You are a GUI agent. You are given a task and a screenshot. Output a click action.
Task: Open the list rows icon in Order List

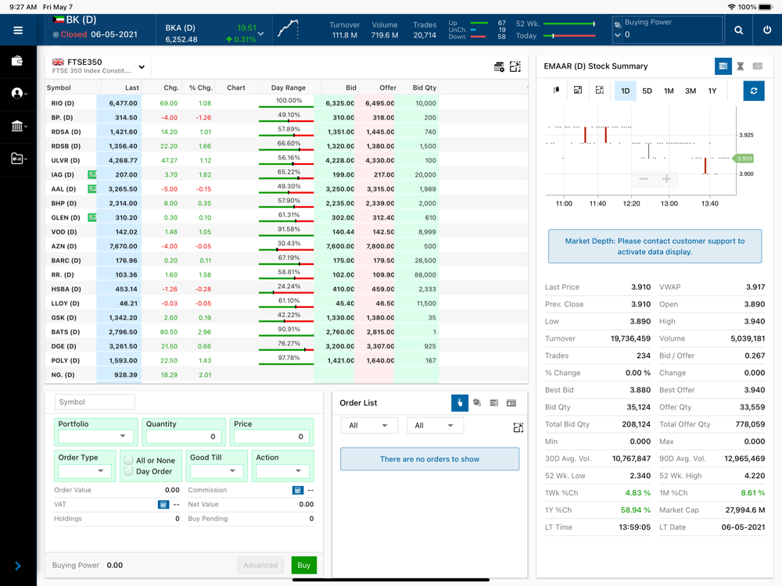(494, 402)
